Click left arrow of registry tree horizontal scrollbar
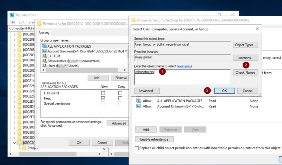 click(x=10, y=154)
